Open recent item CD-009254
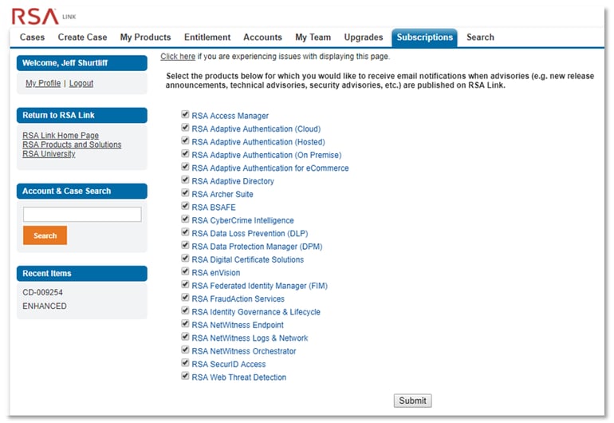Viewport: 614px width, 423px height. pos(42,292)
